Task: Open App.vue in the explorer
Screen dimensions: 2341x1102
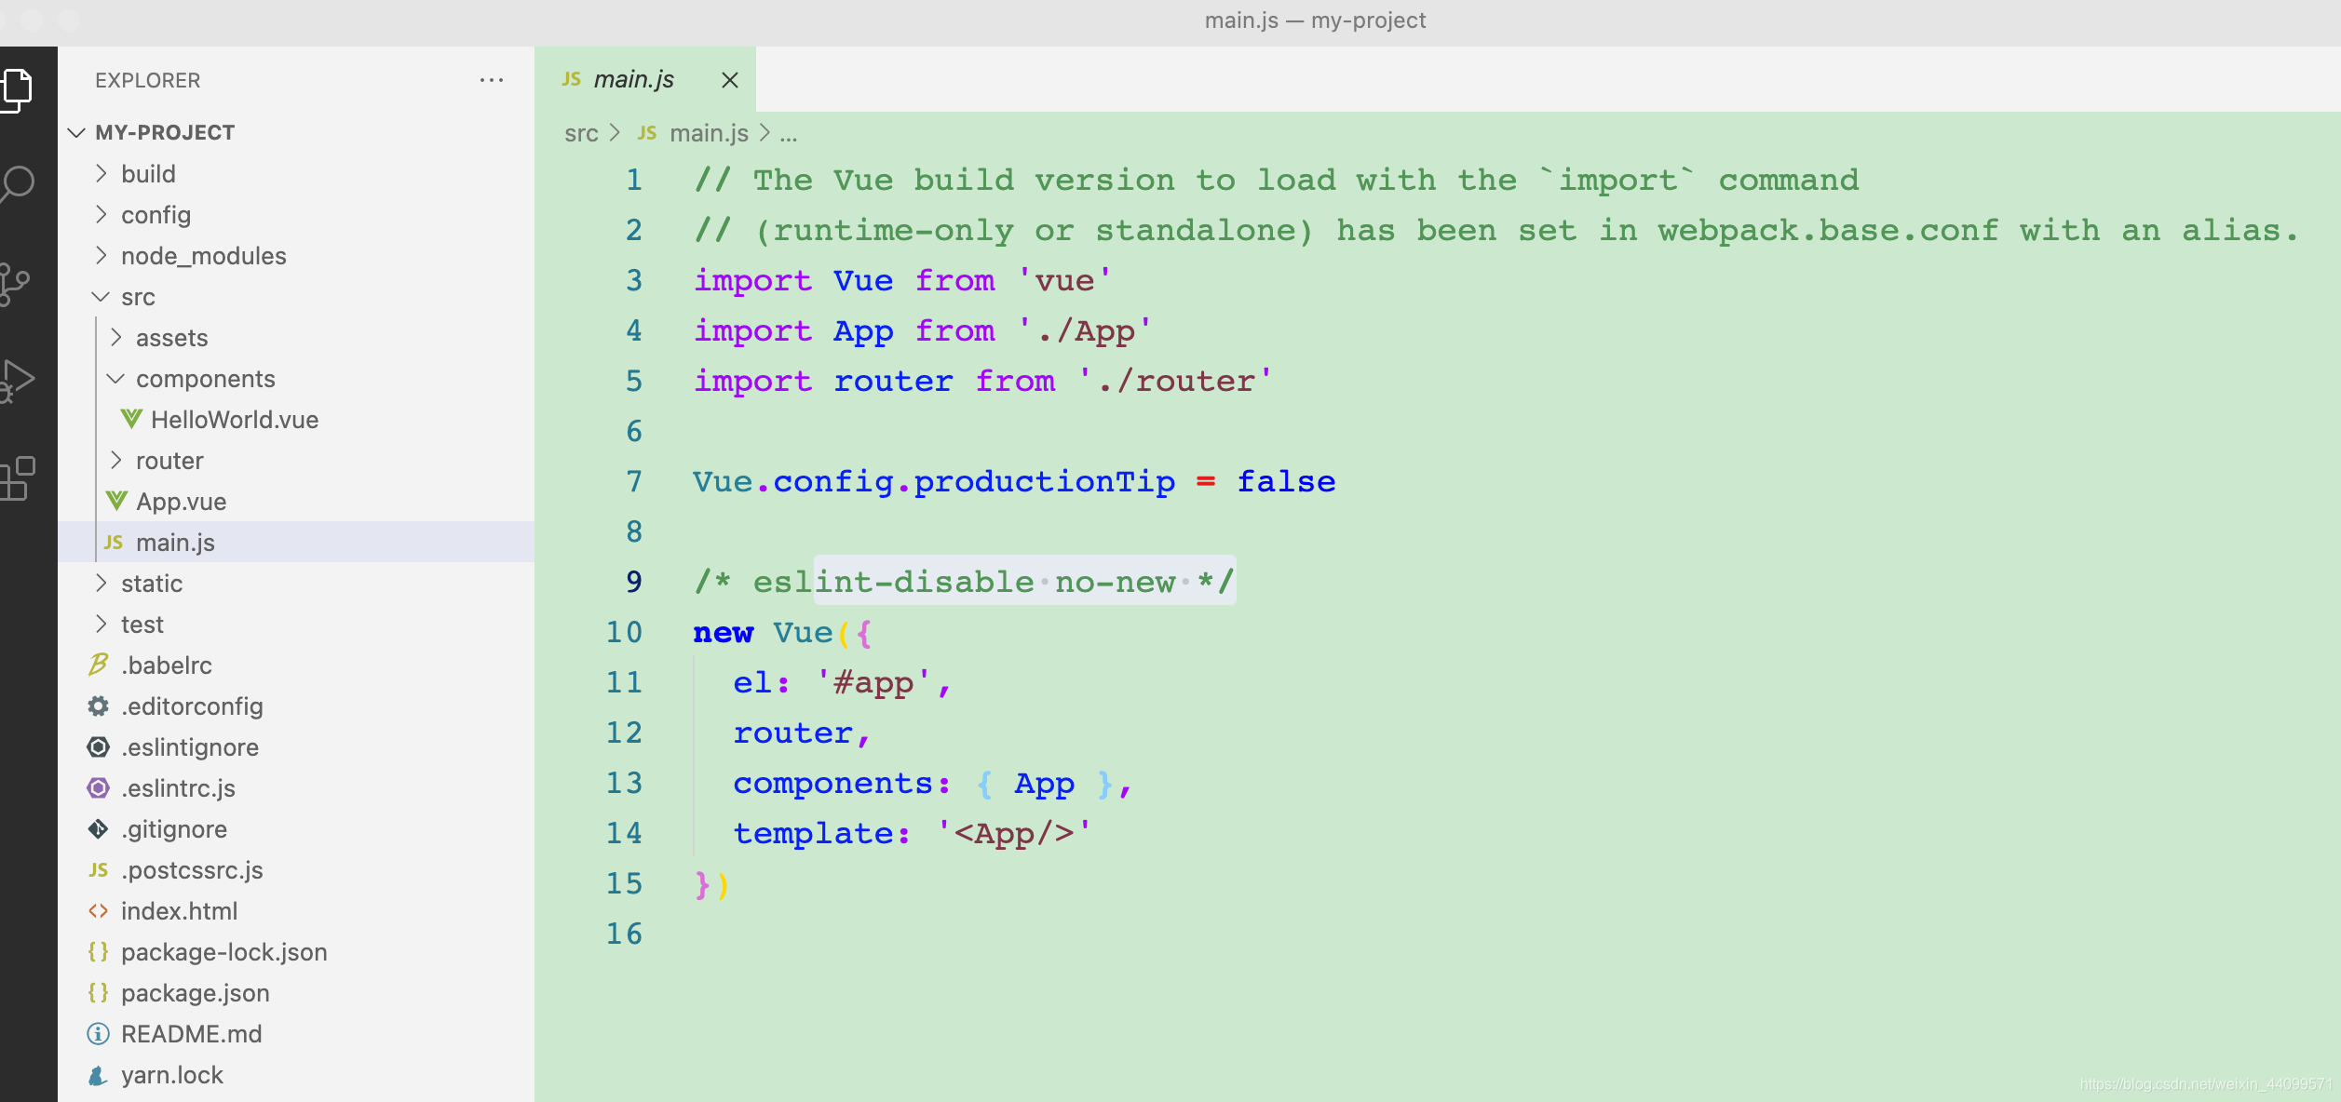Action: 296,502
